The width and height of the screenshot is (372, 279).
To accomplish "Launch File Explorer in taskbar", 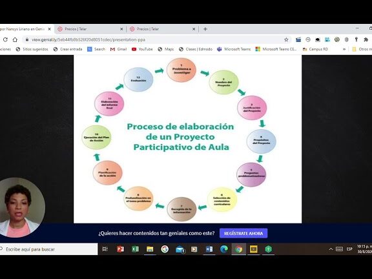I will [x=150, y=249].
